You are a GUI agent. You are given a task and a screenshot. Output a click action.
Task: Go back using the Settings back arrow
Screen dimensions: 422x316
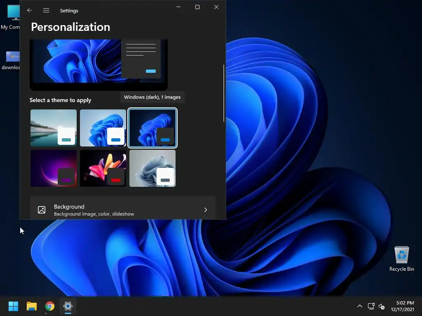(x=30, y=10)
